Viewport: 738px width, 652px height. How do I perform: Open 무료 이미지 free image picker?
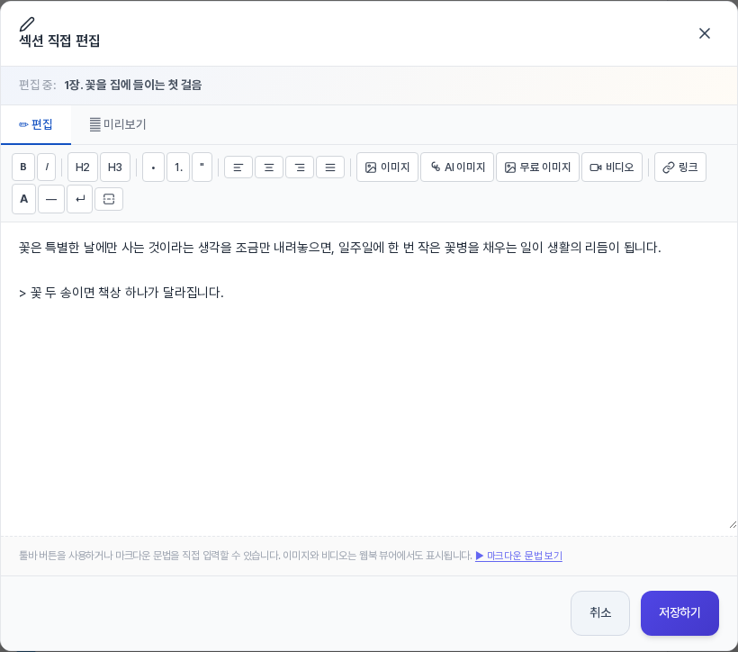coord(537,167)
